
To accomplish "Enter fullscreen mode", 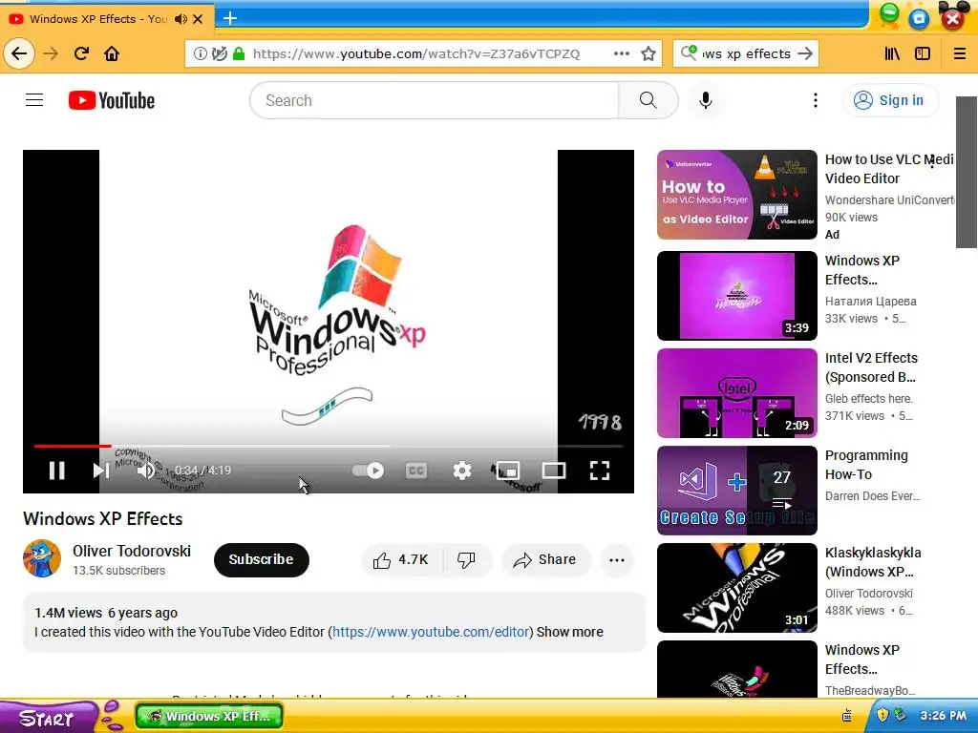I will coord(600,470).
